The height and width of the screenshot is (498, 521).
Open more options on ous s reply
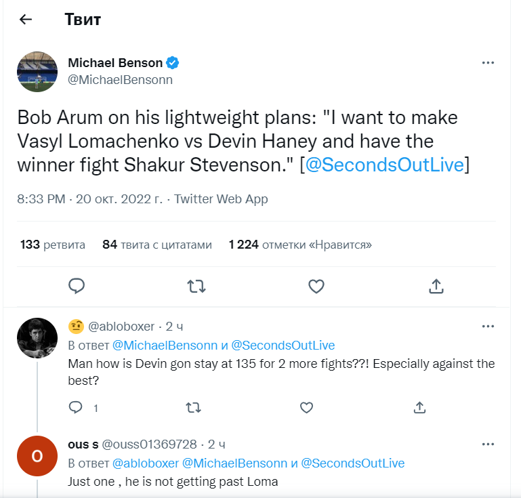(x=488, y=444)
